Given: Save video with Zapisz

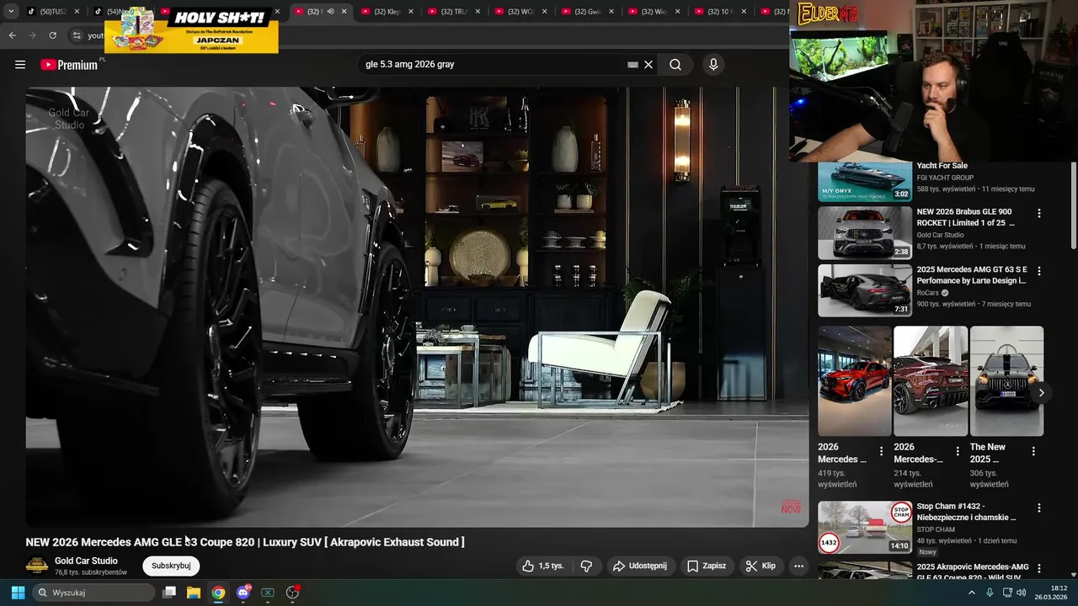Looking at the screenshot, I should click(706, 566).
